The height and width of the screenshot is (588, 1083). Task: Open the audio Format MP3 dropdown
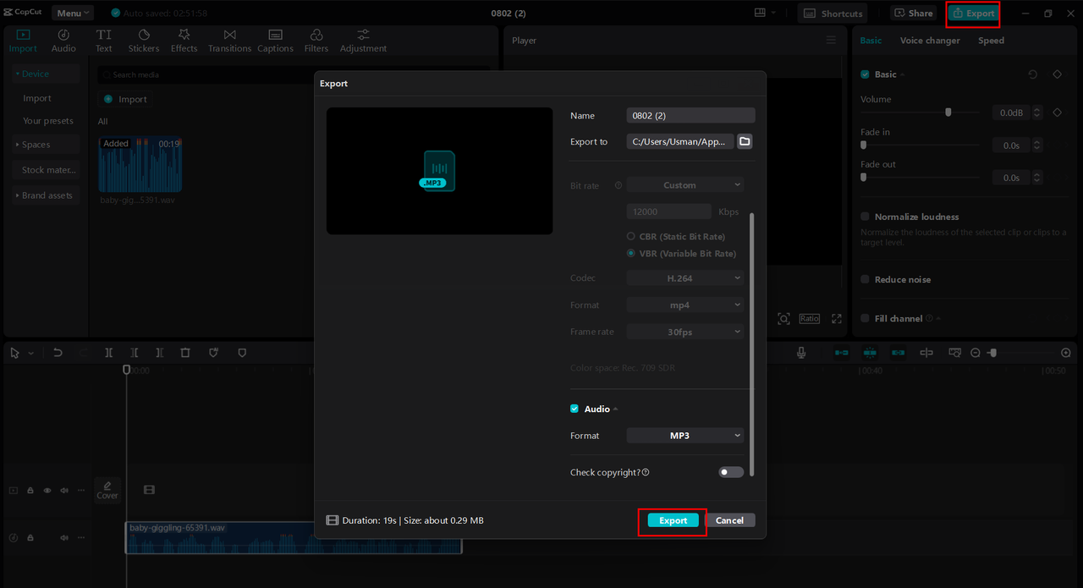(684, 436)
